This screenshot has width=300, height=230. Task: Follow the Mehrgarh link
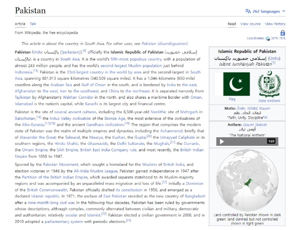pos(189,112)
